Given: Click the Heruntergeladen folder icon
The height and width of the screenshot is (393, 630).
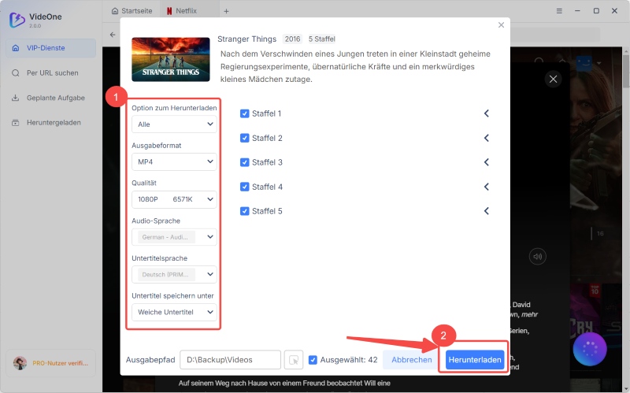Looking at the screenshot, I should [x=16, y=123].
